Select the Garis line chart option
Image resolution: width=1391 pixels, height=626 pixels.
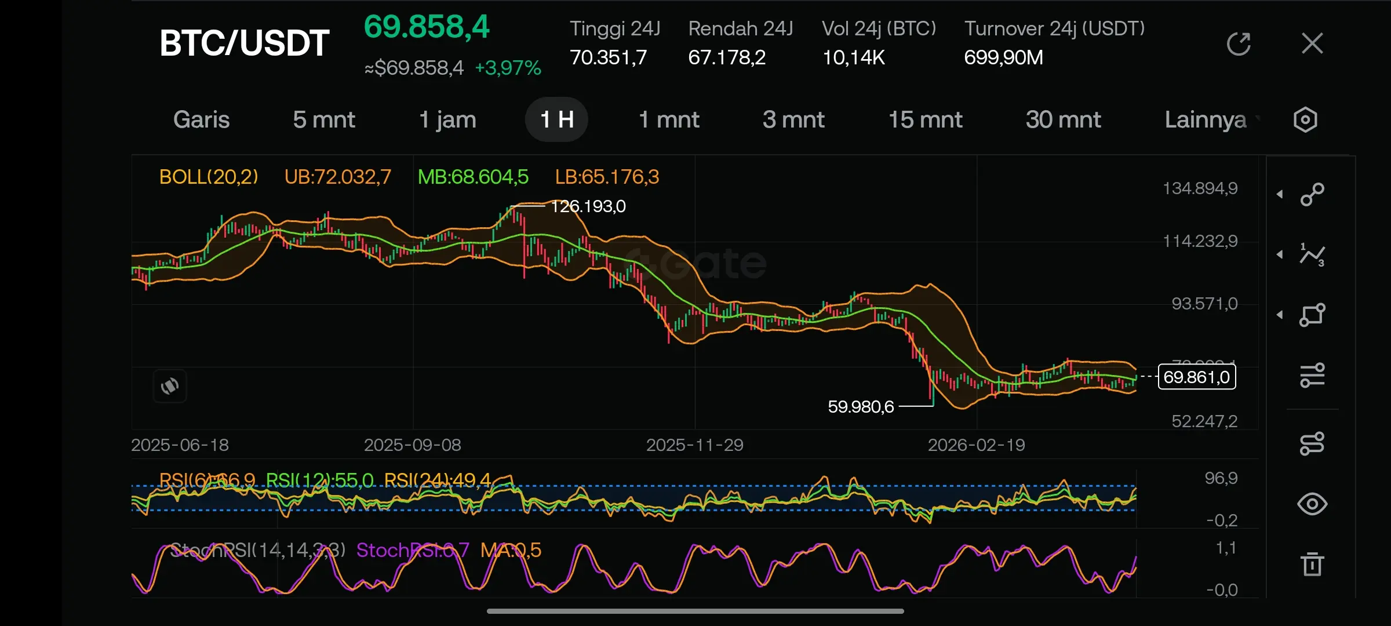coord(201,120)
